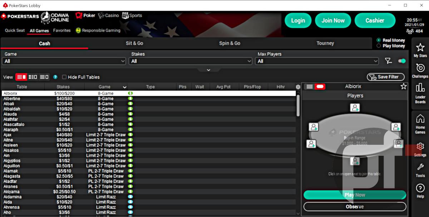Toggle the filter on/off switch
The height and width of the screenshot is (217, 429).
(402, 61)
